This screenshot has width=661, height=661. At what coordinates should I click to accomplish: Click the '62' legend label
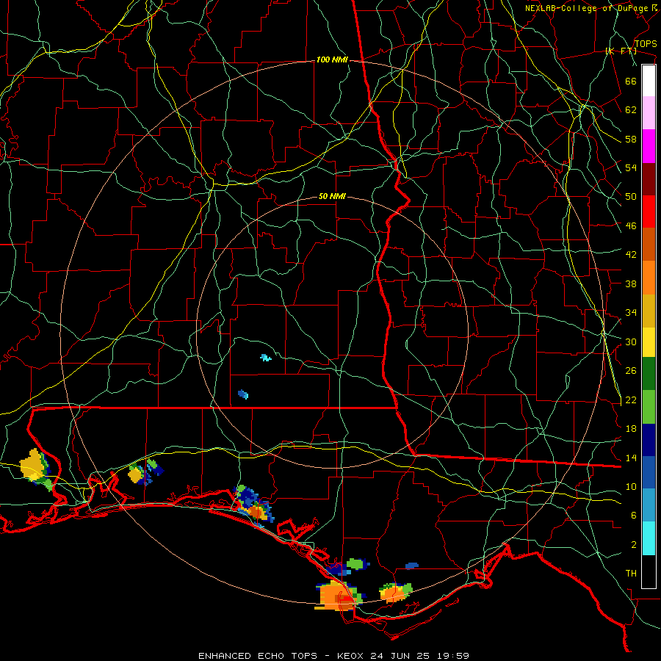[631, 110]
